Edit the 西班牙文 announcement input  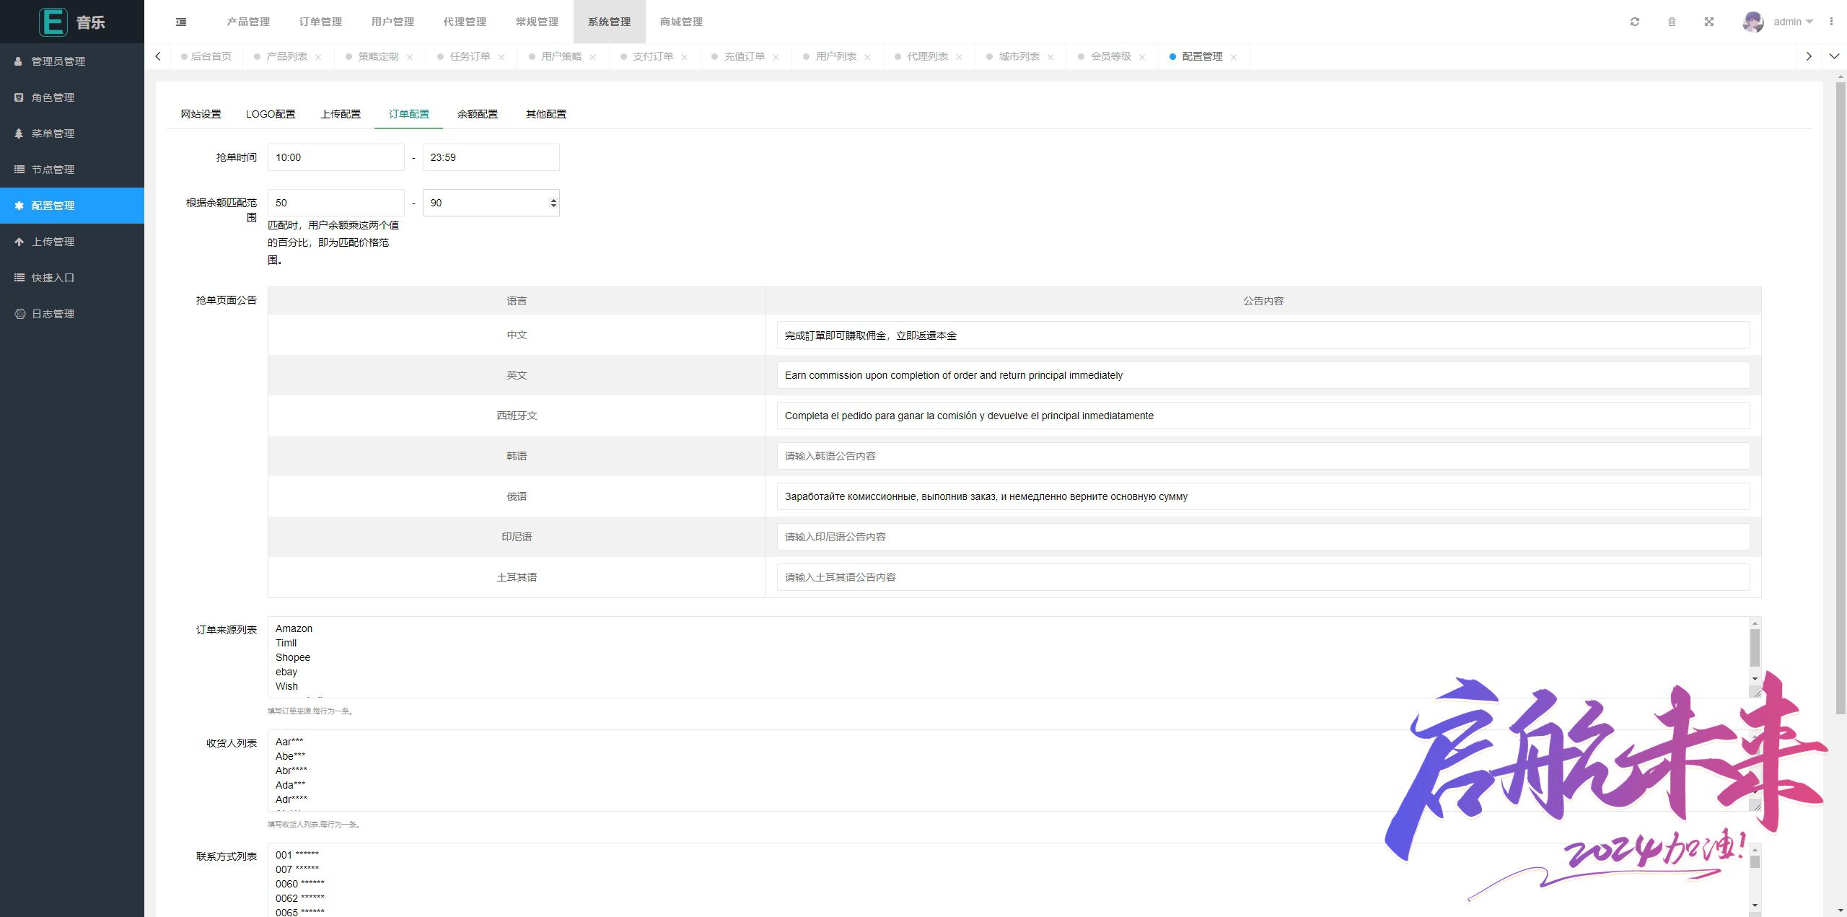1263,416
